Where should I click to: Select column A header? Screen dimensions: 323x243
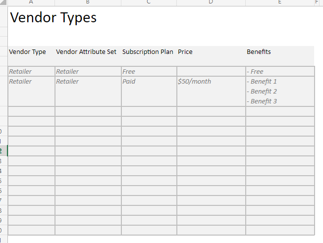tap(31, 2)
